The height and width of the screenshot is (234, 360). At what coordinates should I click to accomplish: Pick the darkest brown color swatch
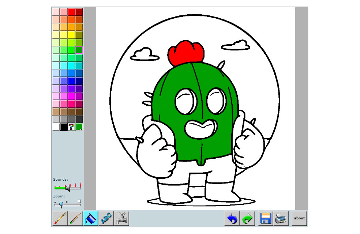pos(79,112)
